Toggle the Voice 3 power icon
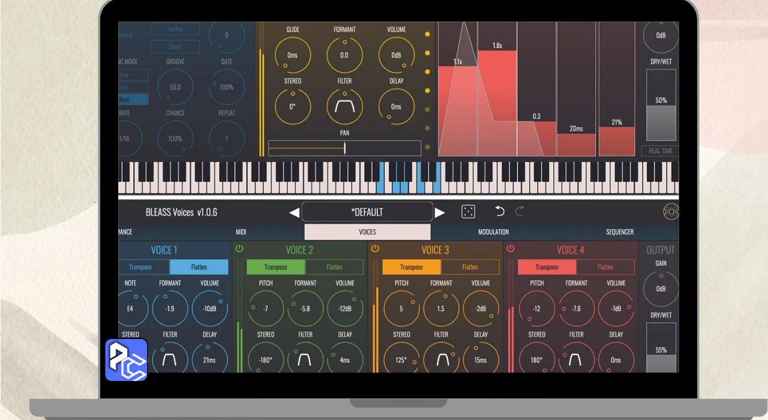 coord(375,248)
